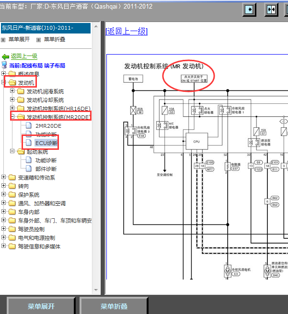Screen dimensions: 288x314
Task: Click the computer icon beside 当前:配线布局
Action: pos(4,65)
